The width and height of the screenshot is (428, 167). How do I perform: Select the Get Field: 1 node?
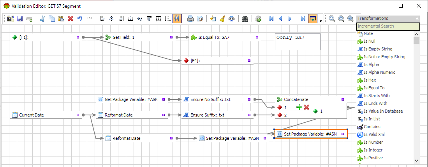pyautogui.click(x=139, y=37)
